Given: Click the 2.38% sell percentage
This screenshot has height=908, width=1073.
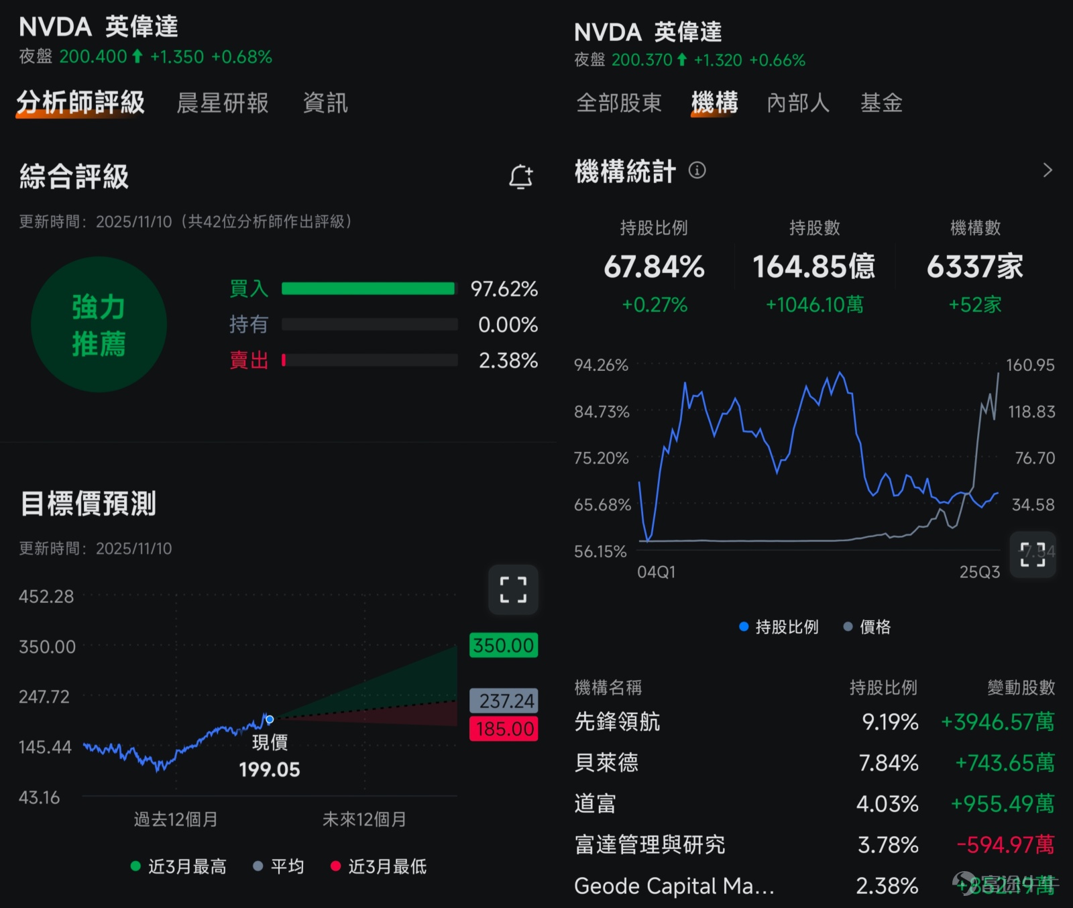Looking at the screenshot, I should [508, 361].
